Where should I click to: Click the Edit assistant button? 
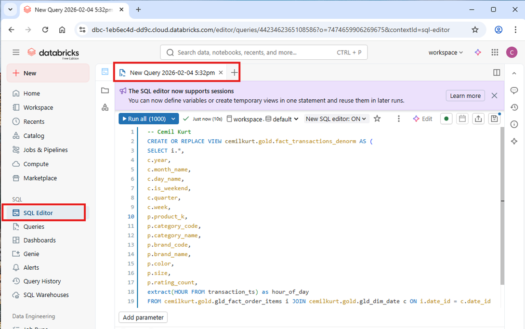point(422,119)
